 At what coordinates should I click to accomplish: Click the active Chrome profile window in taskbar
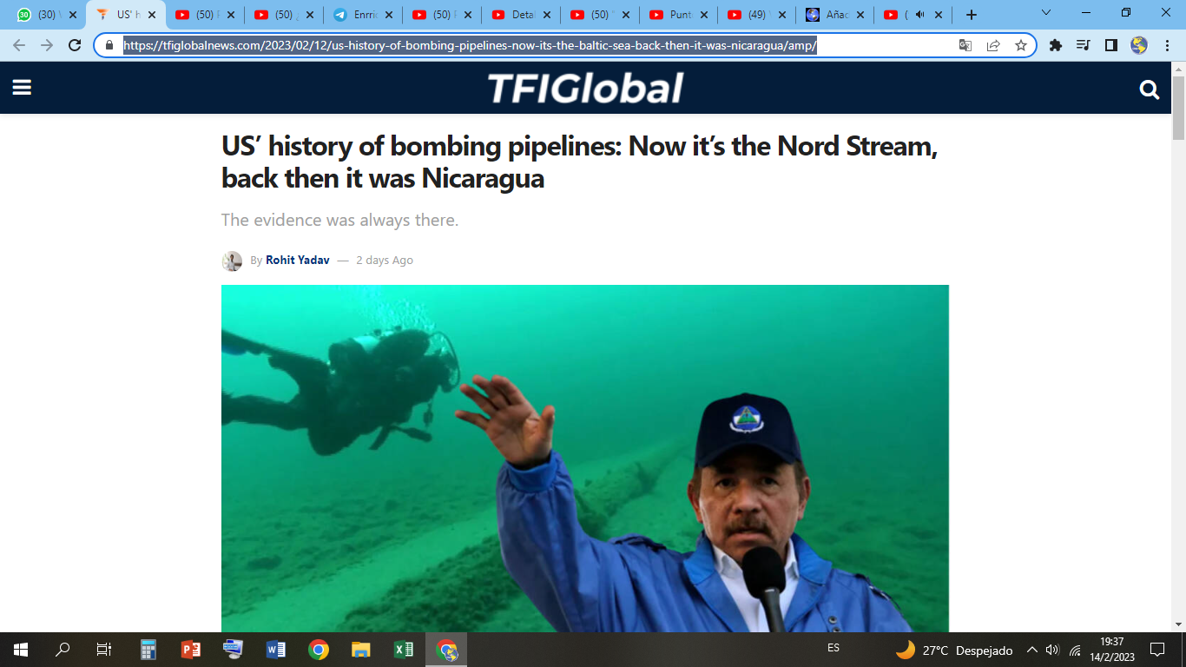446,650
